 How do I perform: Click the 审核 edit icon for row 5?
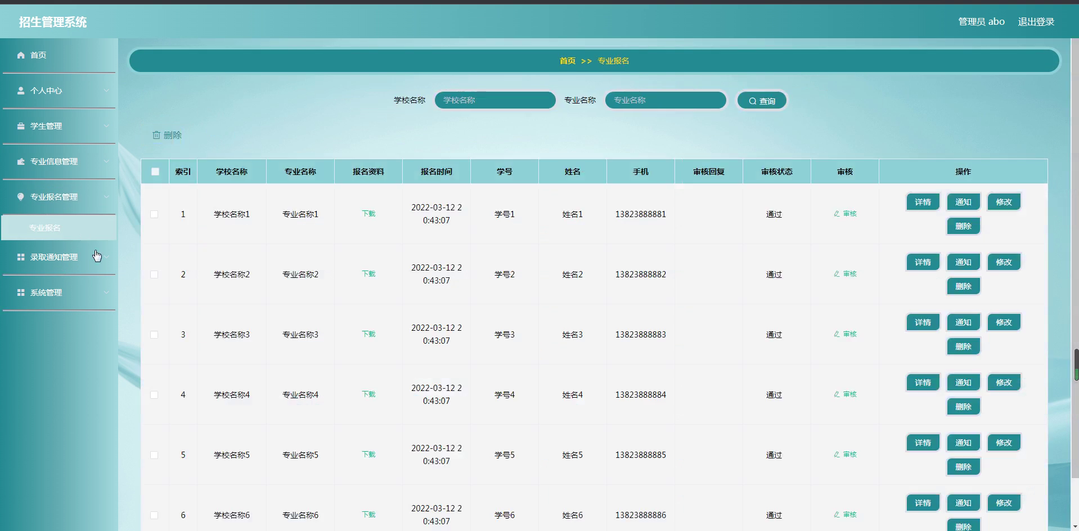pos(837,454)
